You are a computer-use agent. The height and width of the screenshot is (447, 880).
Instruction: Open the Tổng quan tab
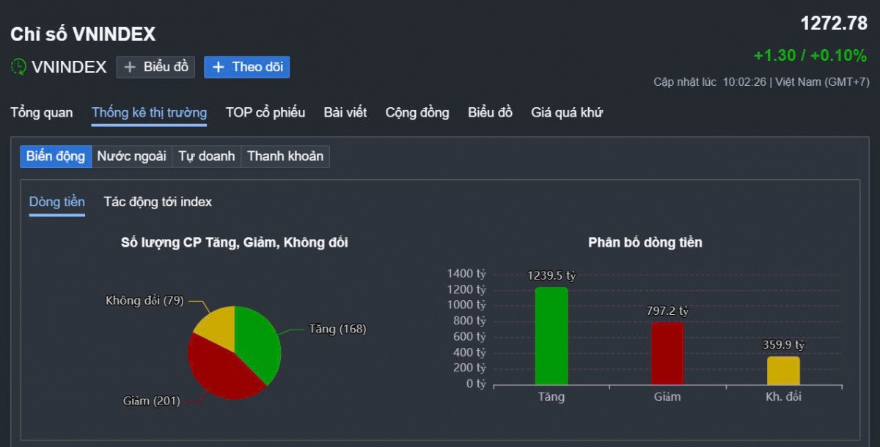pos(42,112)
